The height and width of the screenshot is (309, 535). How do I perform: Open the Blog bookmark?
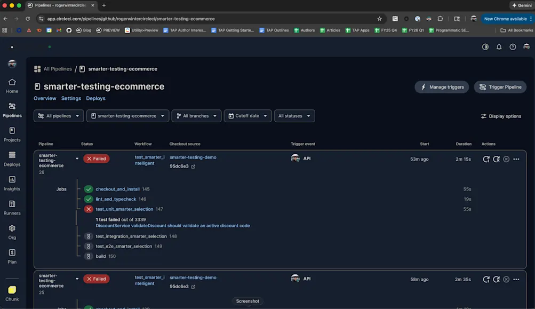coord(84,30)
